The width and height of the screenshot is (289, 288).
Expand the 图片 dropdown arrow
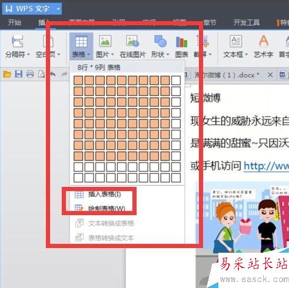click(112, 55)
